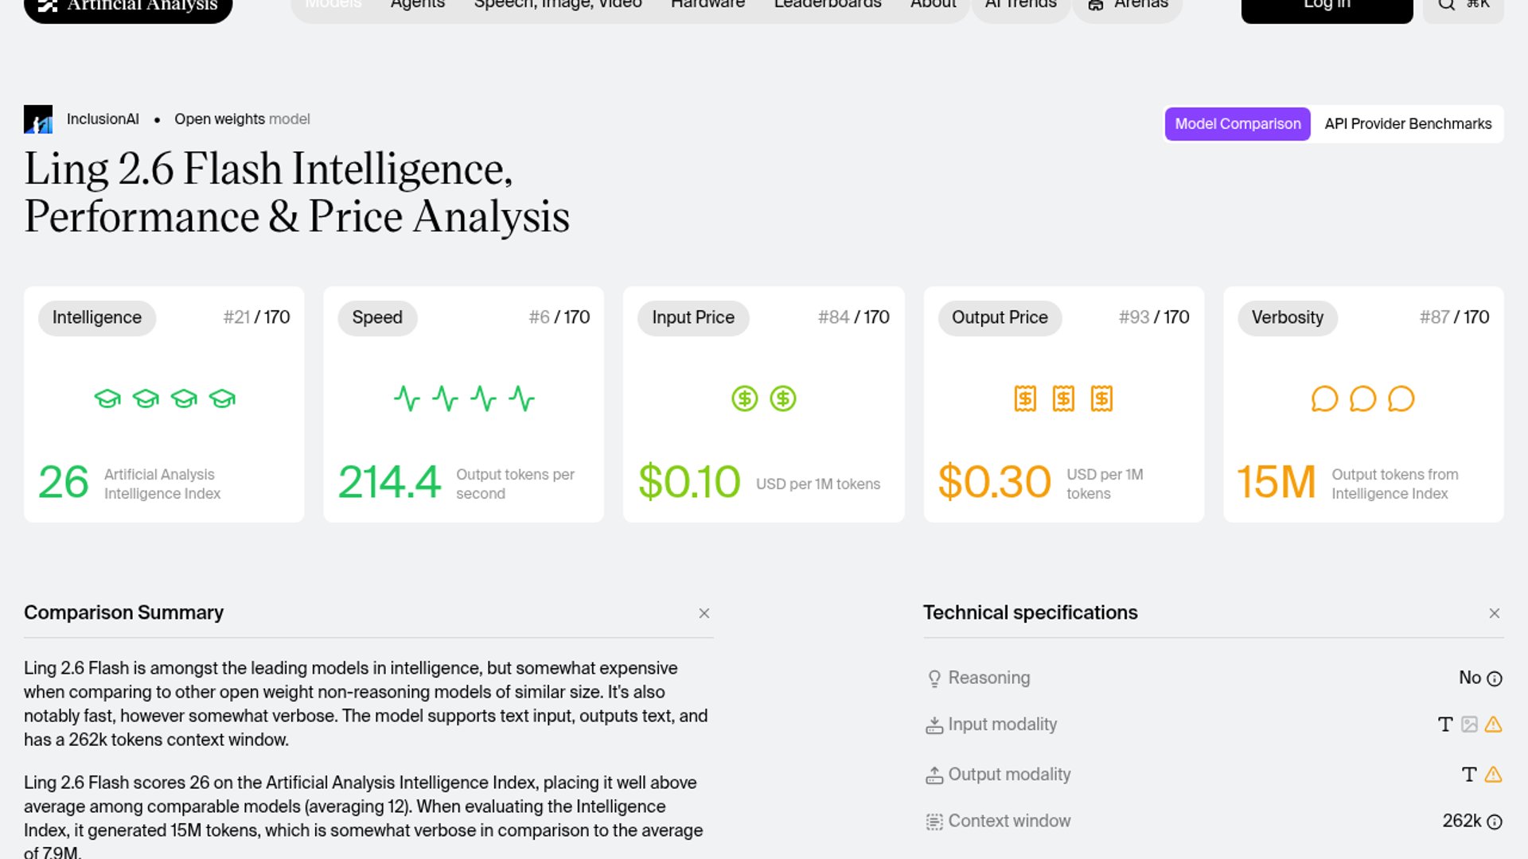
Task: Collapse the Technical specifications section
Action: (1495, 613)
